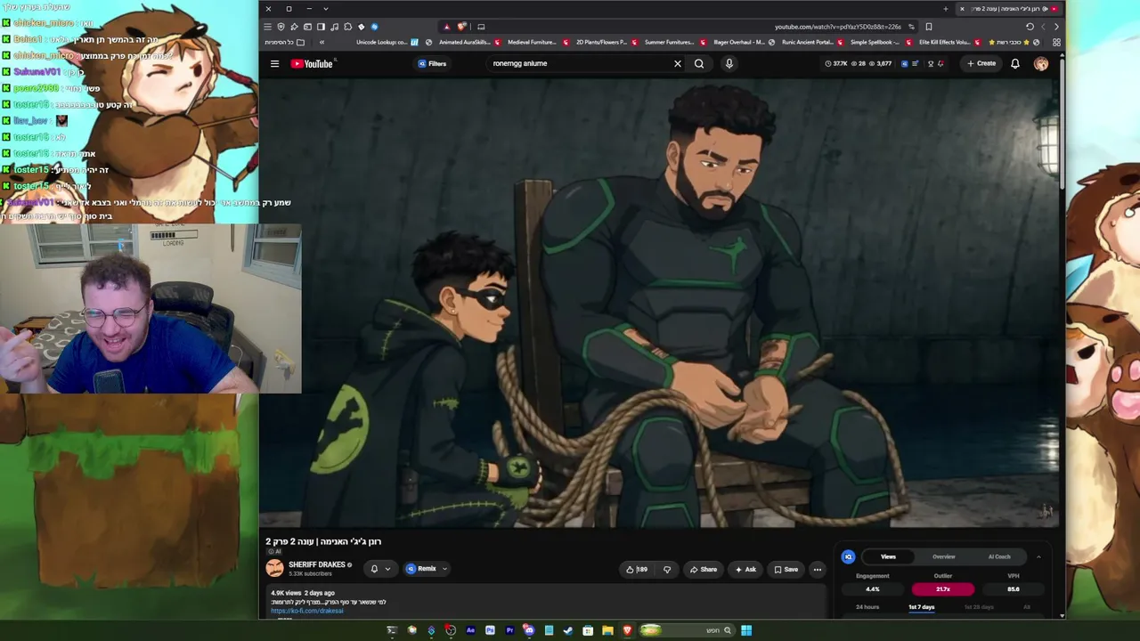Share this video
Screen dimensions: 1140x641
click(704, 570)
